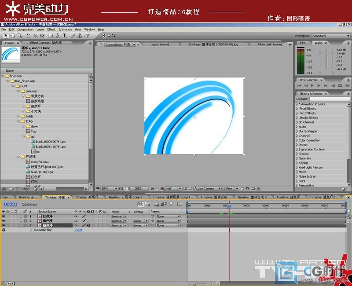
Task: Switch to the Info panel tab
Action: (x=302, y=43)
